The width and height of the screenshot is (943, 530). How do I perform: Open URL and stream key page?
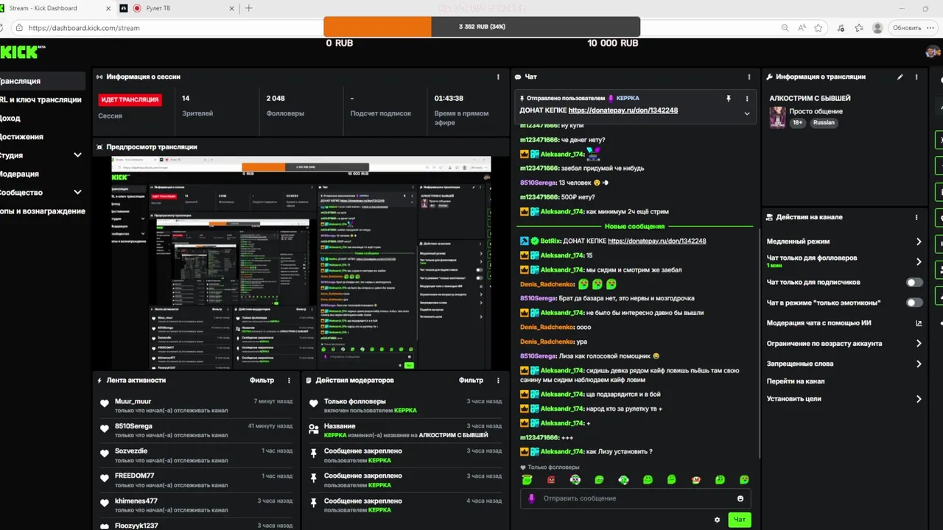pyautogui.click(x=42, y=99)
